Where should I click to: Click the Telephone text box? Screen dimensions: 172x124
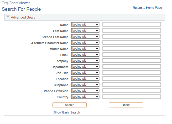[x=131, y=85]
